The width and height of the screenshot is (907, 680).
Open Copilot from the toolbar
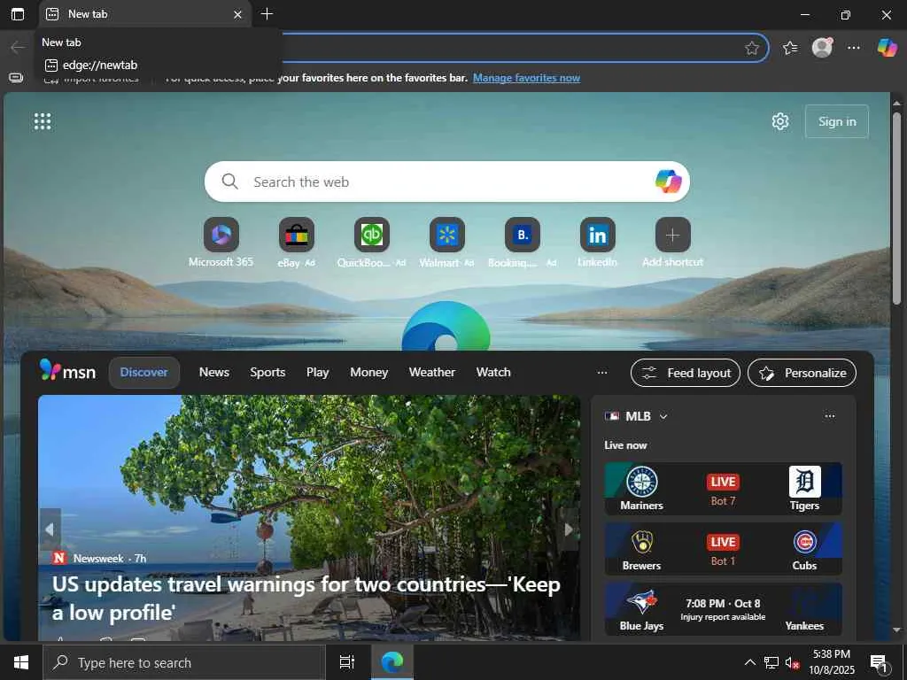[887, 48]
